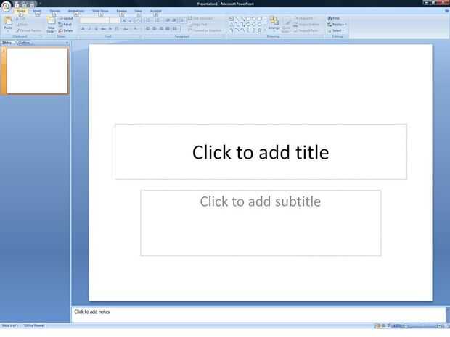Screen dimensions: 450x337
Task: Switch to the Outline pane tab
Action: click(x=24, y=43)
